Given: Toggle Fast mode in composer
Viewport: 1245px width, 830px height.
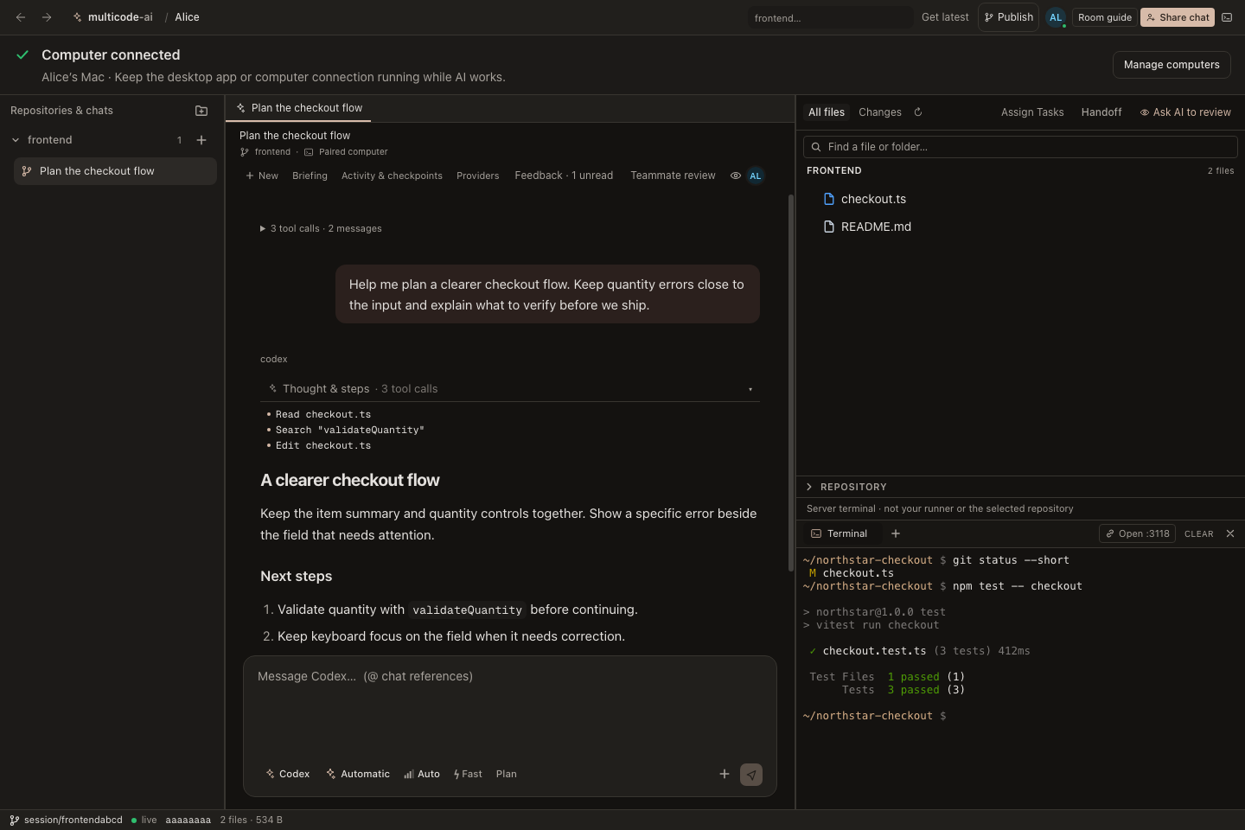Looking at the screenshot, I should pyautogui.click(x=468, y=774).
